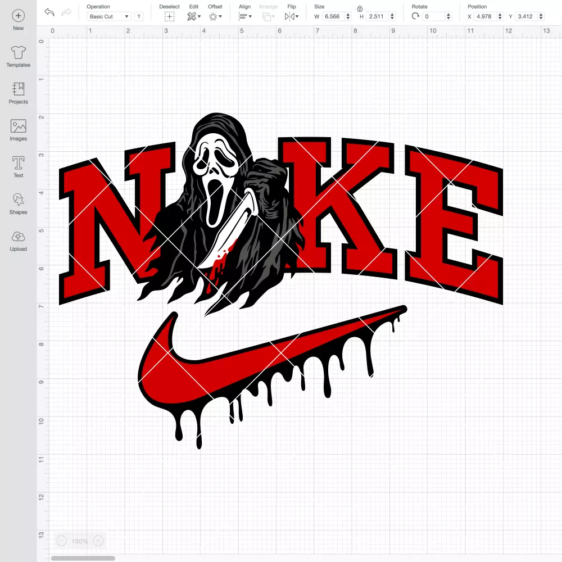The height and width of the screenshot is (562, 562).
Task: Click the Undo arrow
Action: 49,12
